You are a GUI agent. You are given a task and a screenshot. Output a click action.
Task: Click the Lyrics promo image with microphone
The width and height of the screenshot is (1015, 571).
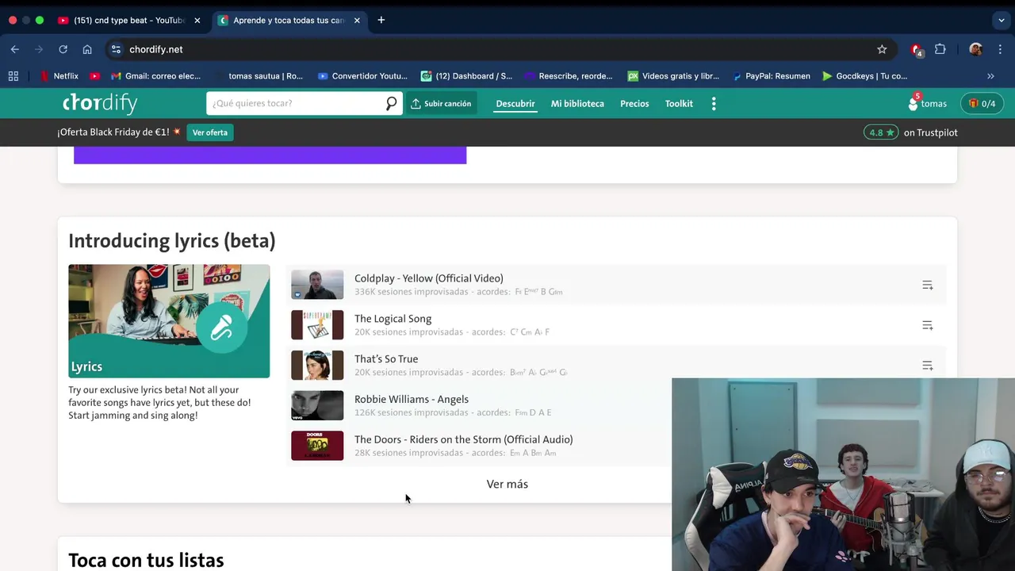pyautogui.click(x=169, y=321)
